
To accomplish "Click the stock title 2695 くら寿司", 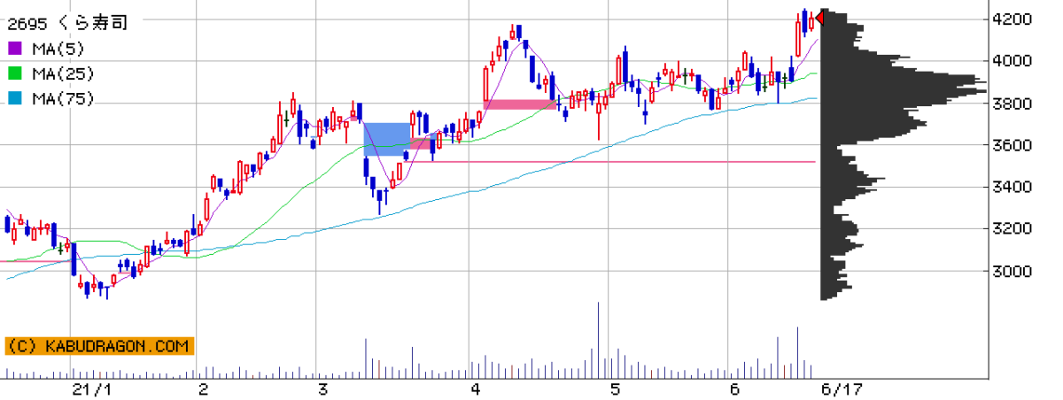I will [x=67, y=23].
